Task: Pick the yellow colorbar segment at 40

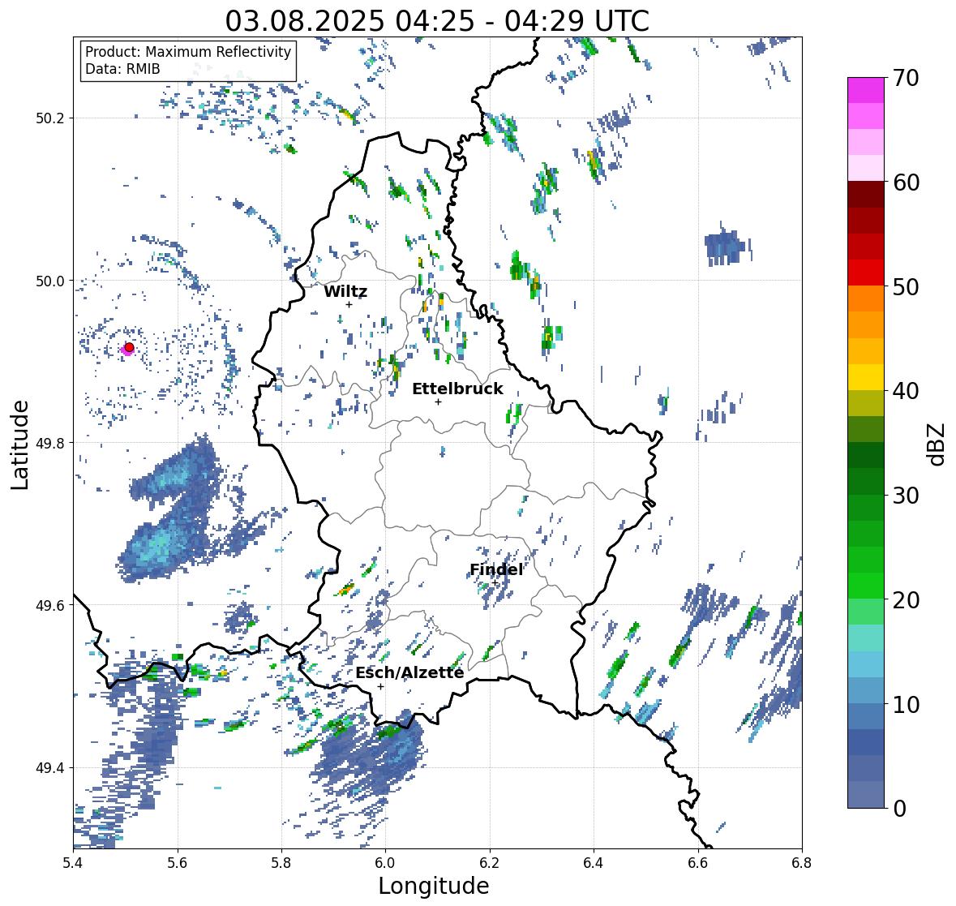Action: [866, 377]
